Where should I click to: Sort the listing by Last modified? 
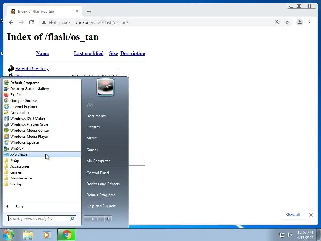point(89,53)
